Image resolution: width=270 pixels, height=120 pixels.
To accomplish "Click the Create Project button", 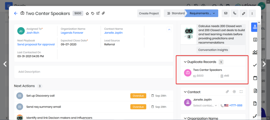I will point(149,13).
